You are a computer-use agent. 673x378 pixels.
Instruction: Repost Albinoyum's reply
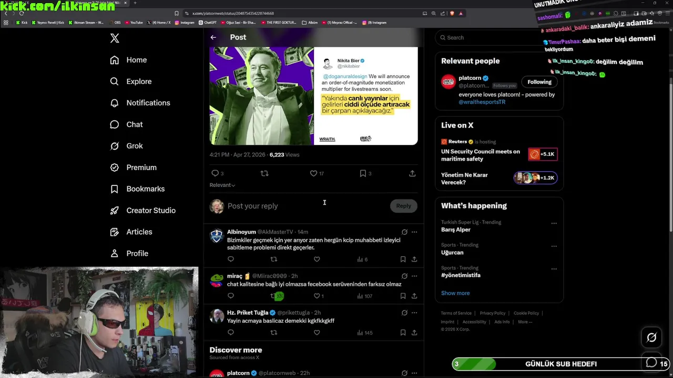[273, 259]
